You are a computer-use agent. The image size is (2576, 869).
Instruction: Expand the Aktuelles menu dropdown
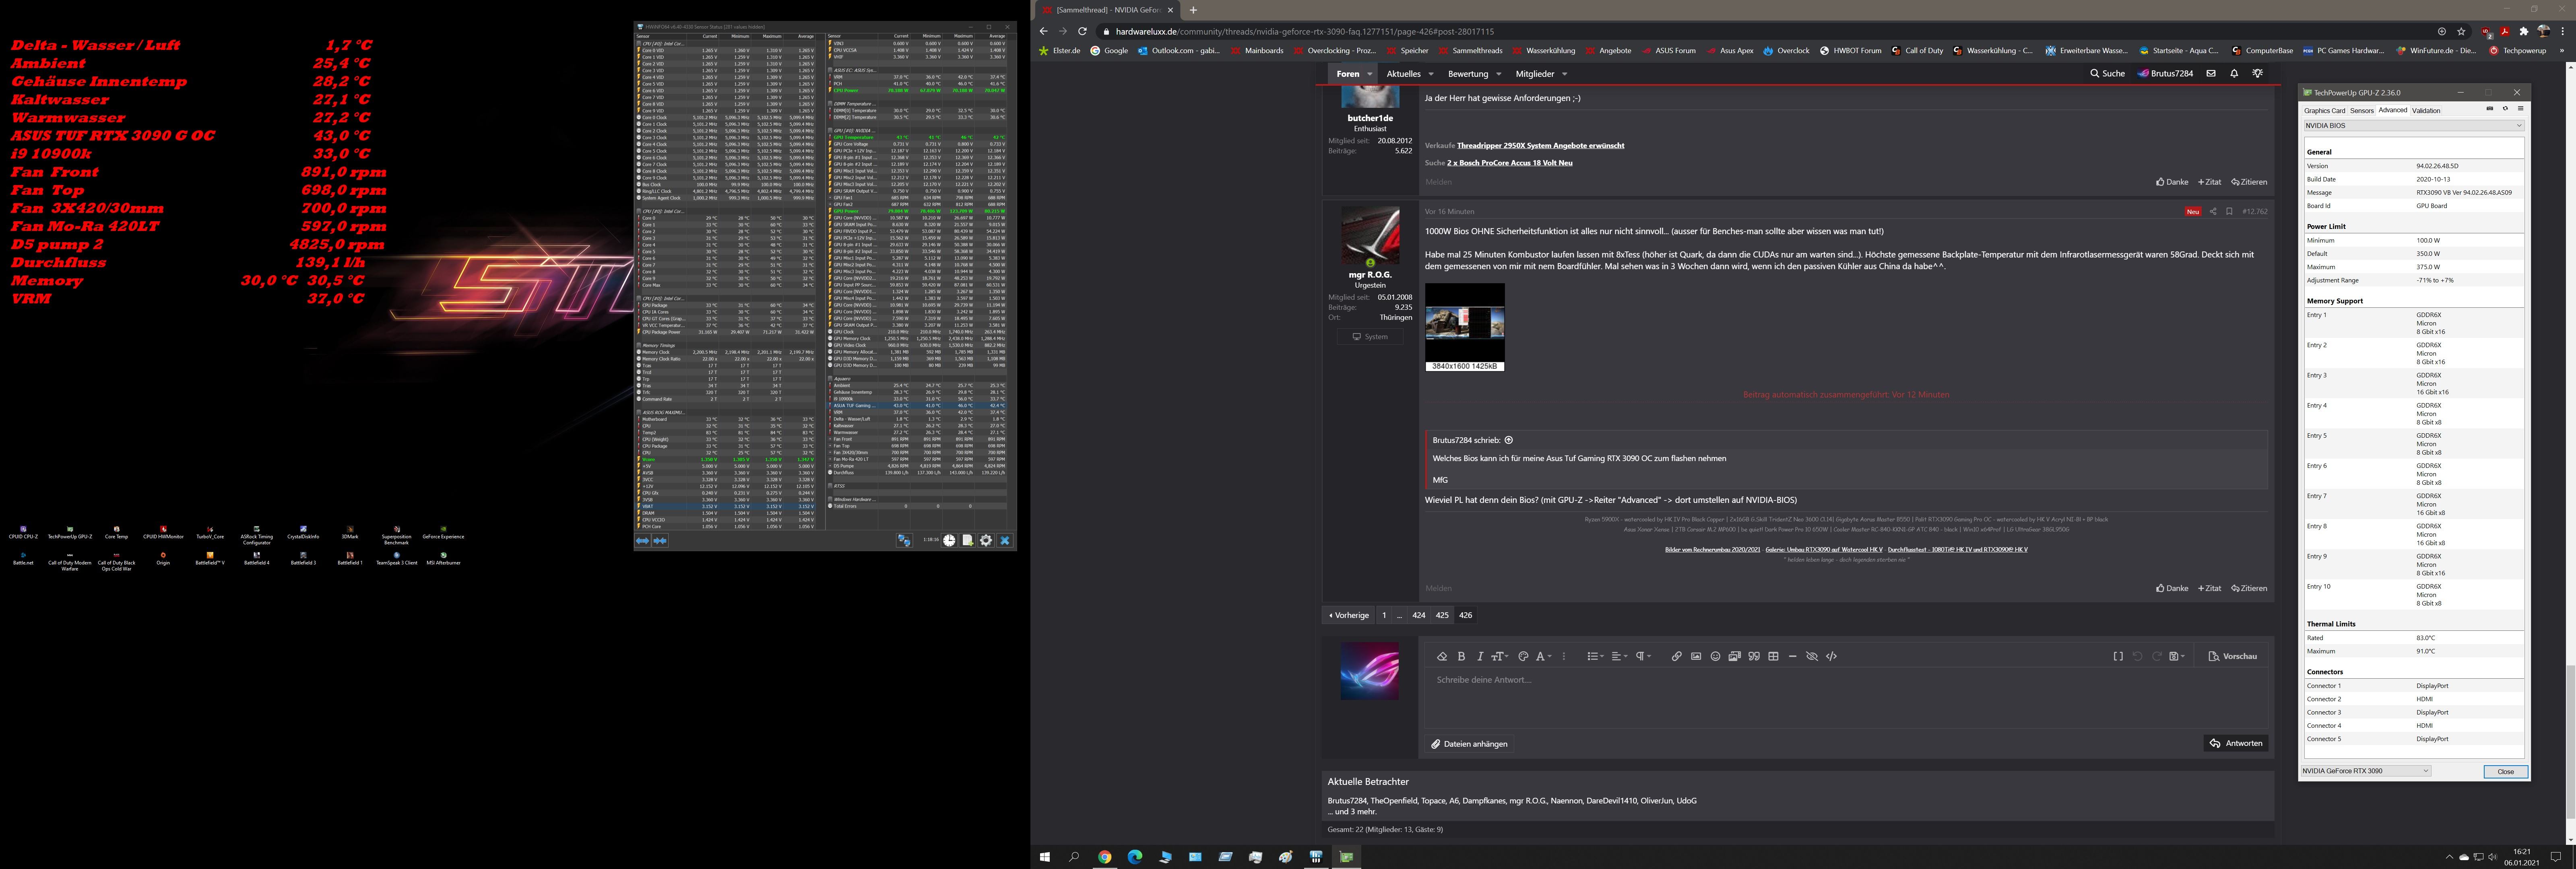(1431, 74)
